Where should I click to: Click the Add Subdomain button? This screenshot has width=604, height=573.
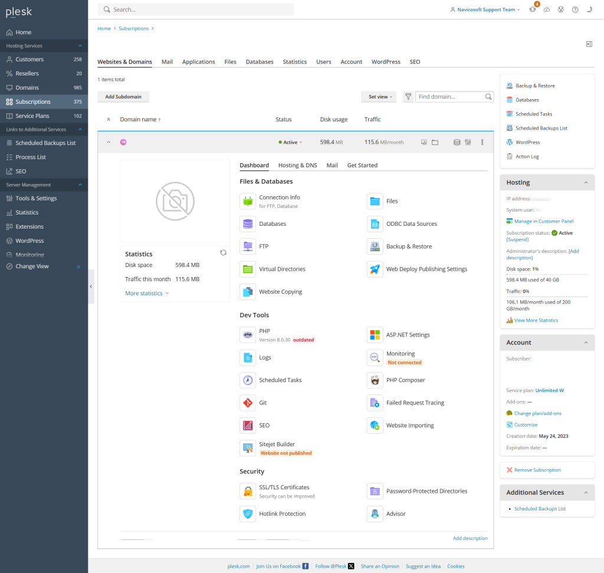(123, 97)
